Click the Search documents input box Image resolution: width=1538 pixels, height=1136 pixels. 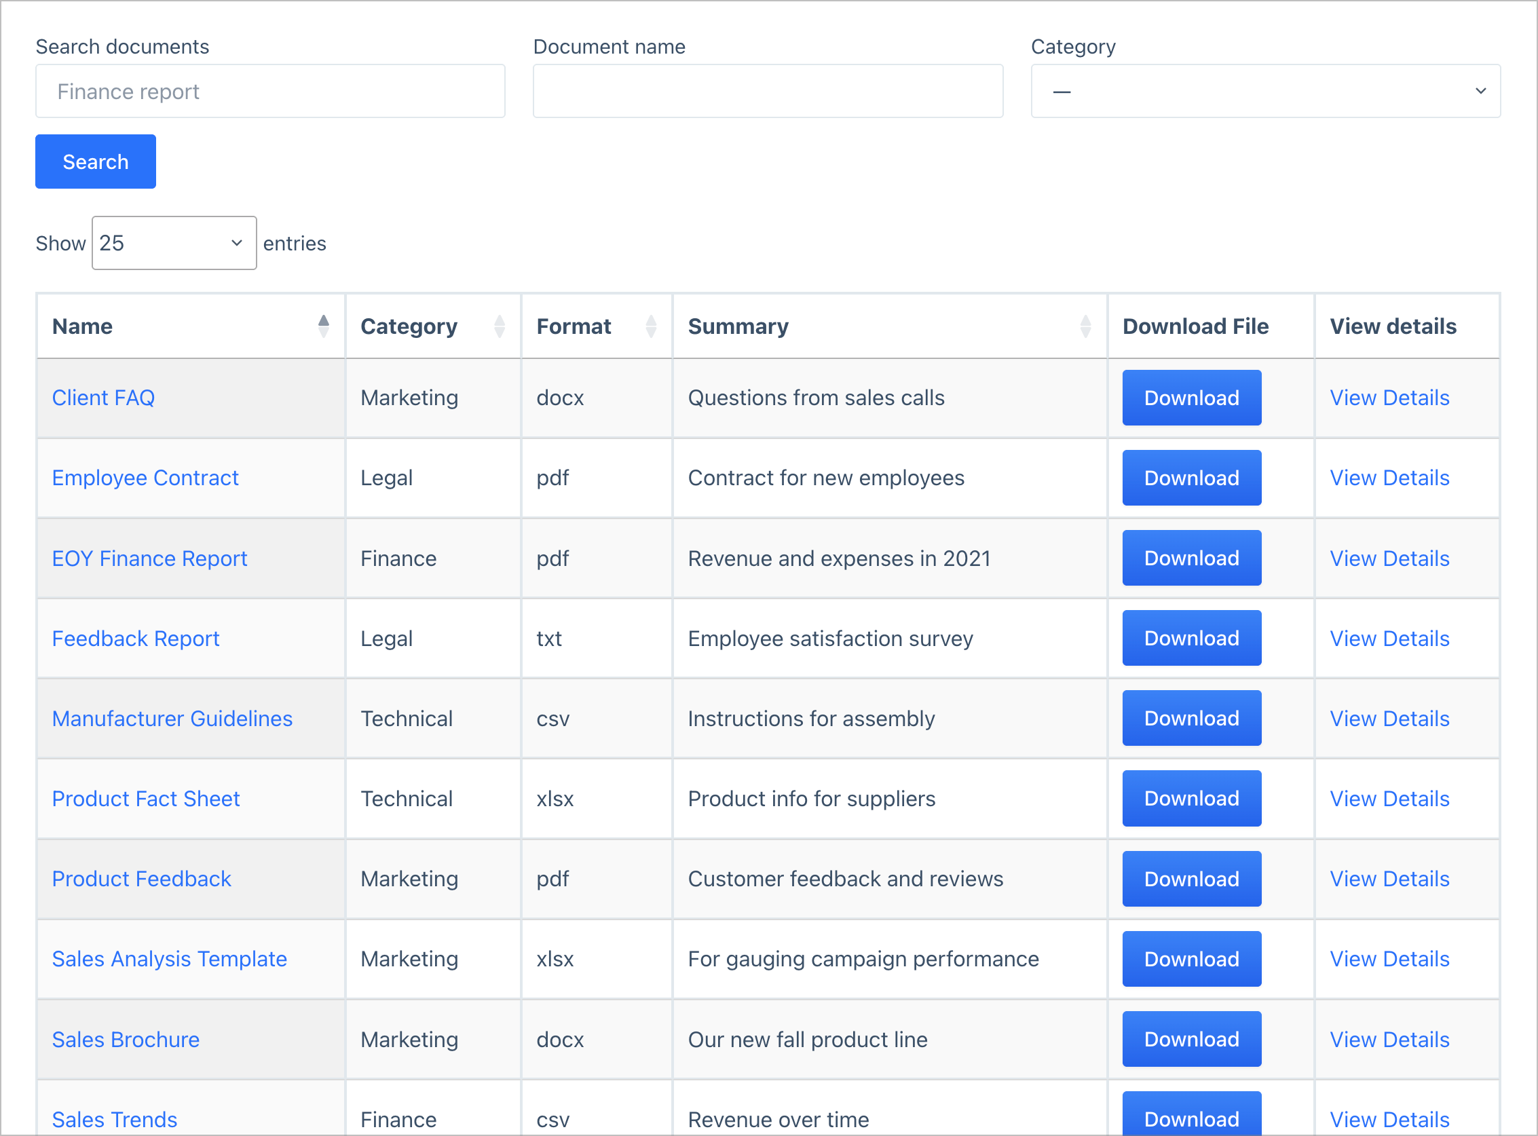[x=269, y=91]
